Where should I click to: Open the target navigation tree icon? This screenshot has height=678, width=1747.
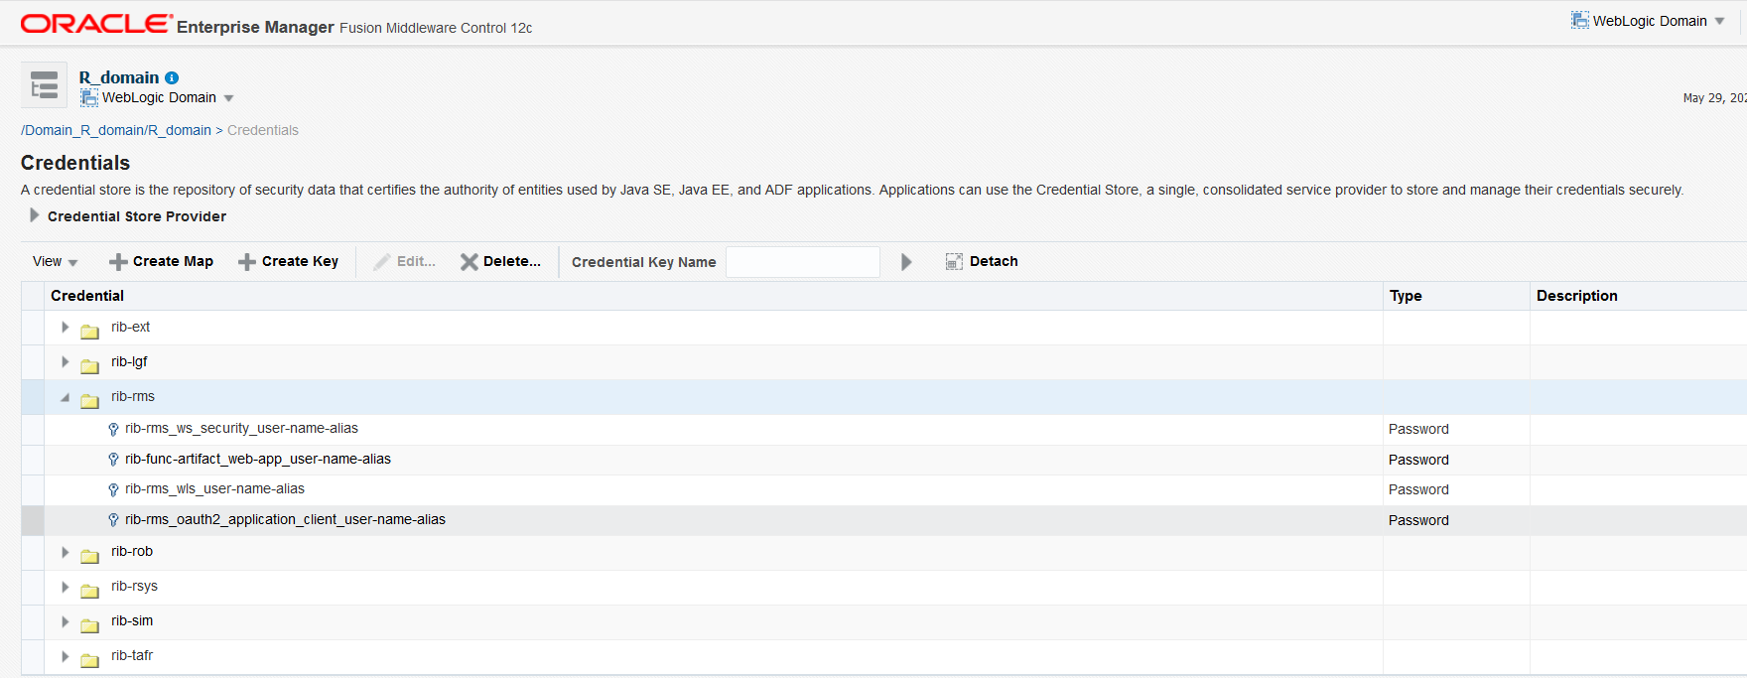pos(44,84)
